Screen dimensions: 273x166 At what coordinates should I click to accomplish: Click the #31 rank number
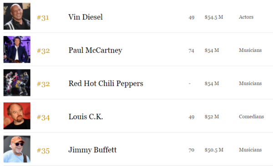coord(43,18)
